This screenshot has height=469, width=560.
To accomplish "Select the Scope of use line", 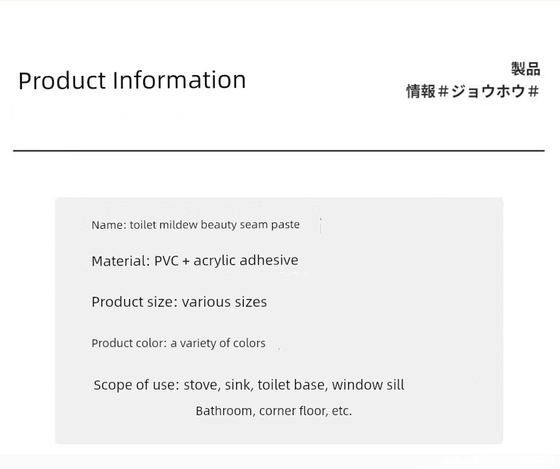I will (x=249, y=385).
